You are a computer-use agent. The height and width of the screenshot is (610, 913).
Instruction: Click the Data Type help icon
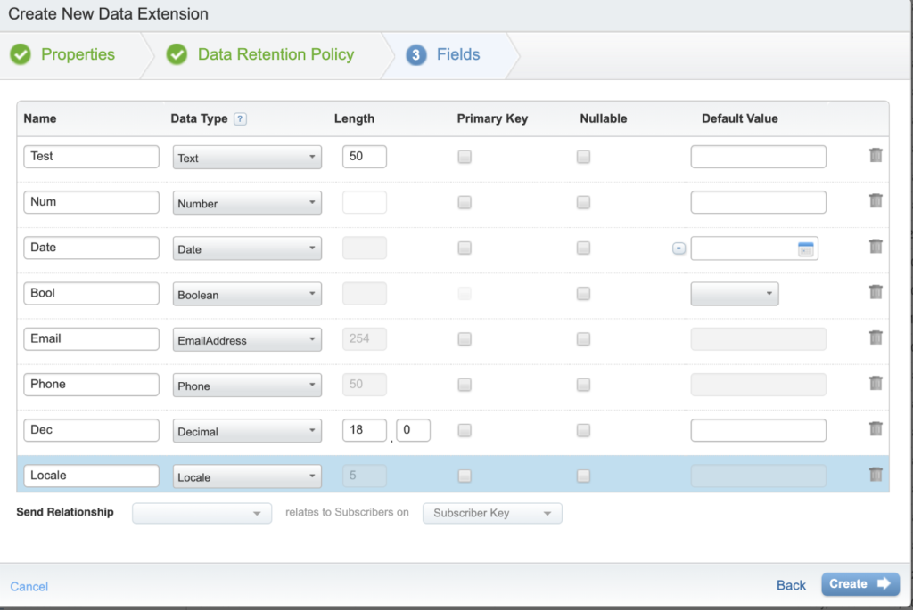click(x=240, y=119)
